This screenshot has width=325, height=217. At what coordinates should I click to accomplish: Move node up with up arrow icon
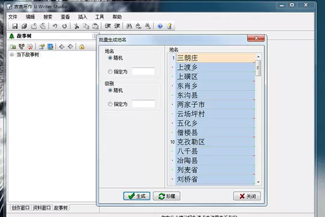click(x=62, y=47)
